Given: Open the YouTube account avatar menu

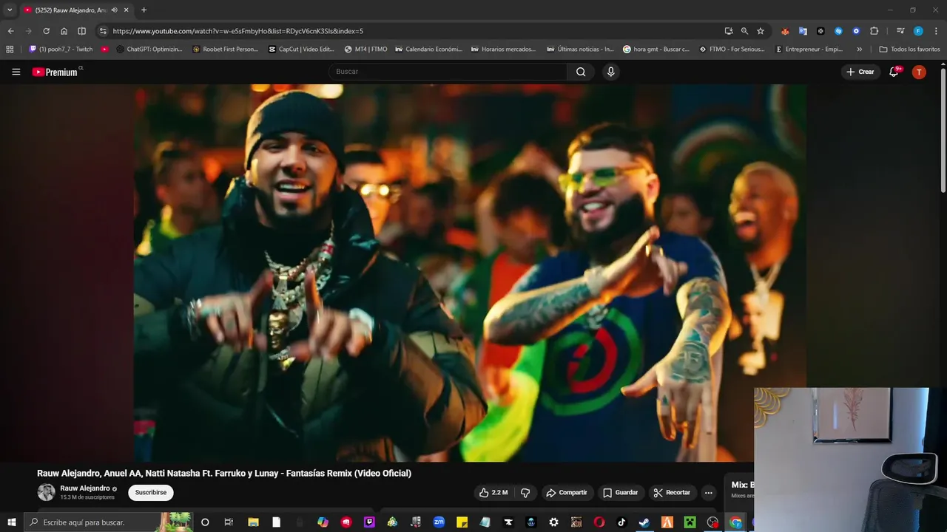Looking at the screenshot, I should point(919,72).
